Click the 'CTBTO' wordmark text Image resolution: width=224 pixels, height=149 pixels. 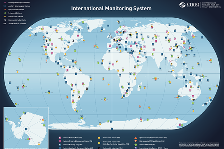(x=193, y=5)
